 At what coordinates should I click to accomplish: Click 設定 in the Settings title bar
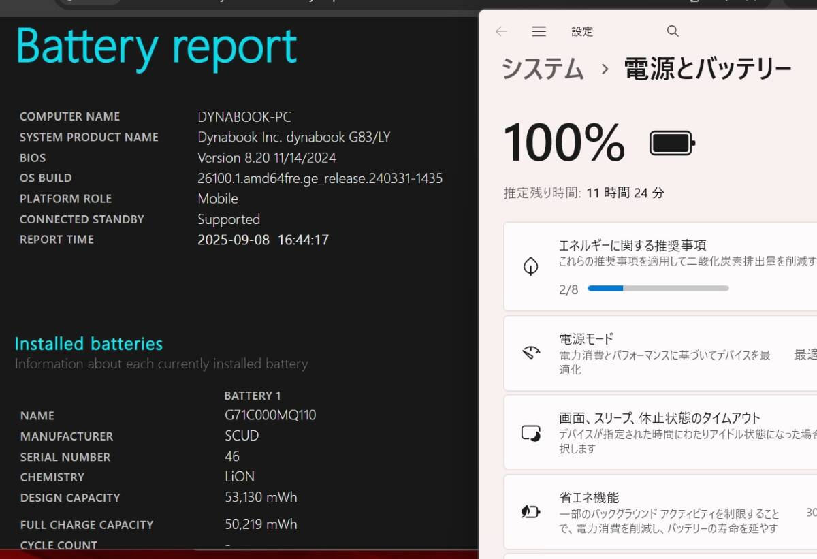tap(582, 31)
